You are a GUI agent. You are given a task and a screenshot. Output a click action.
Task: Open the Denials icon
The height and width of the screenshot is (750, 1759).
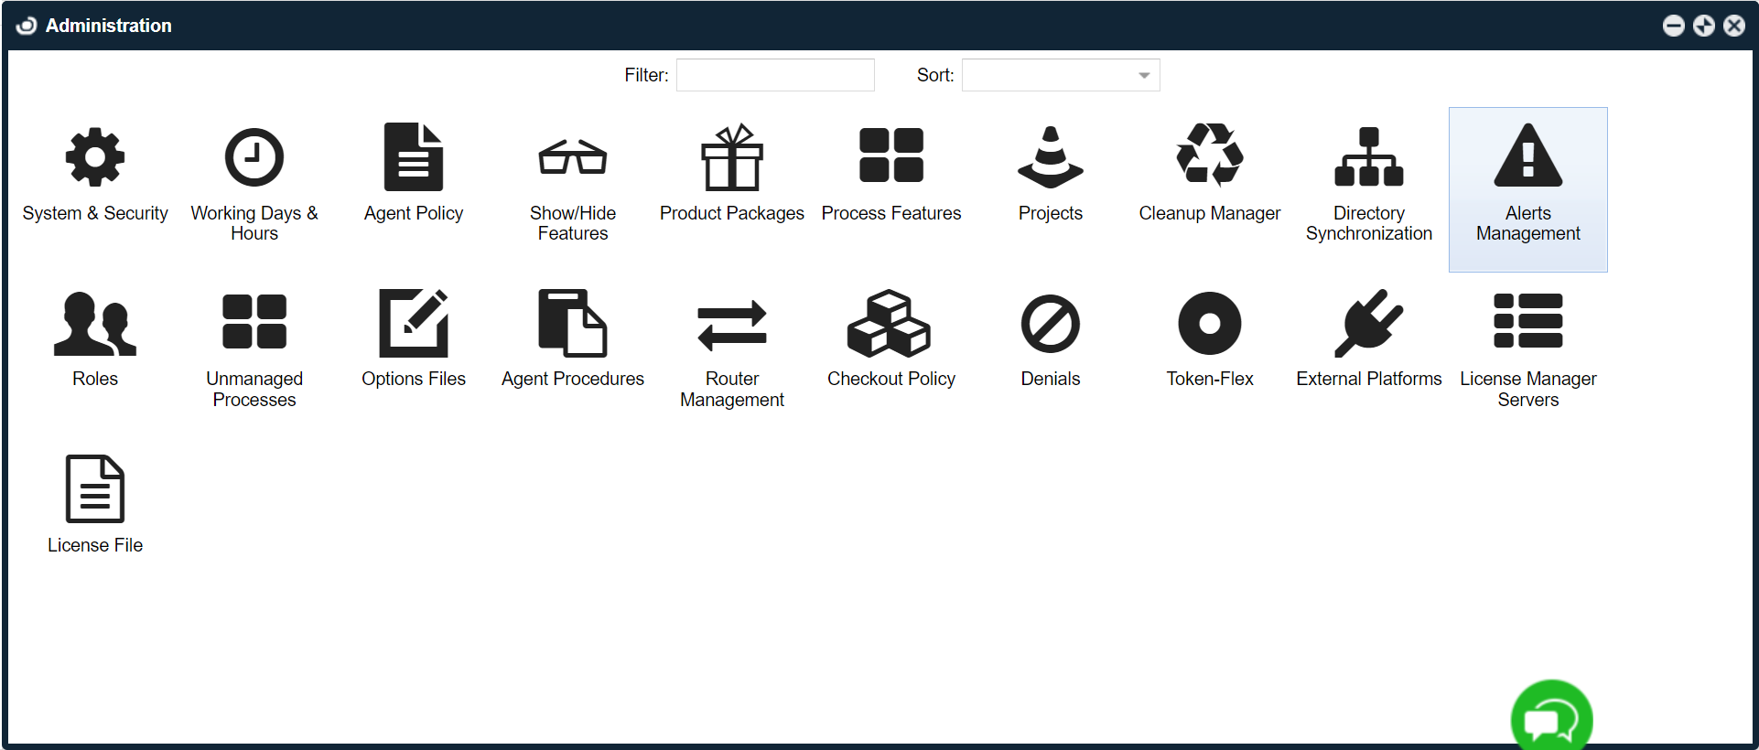[1051, 324]
